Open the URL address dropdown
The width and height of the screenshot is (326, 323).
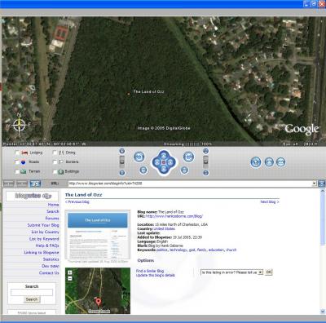coord(314,184)
